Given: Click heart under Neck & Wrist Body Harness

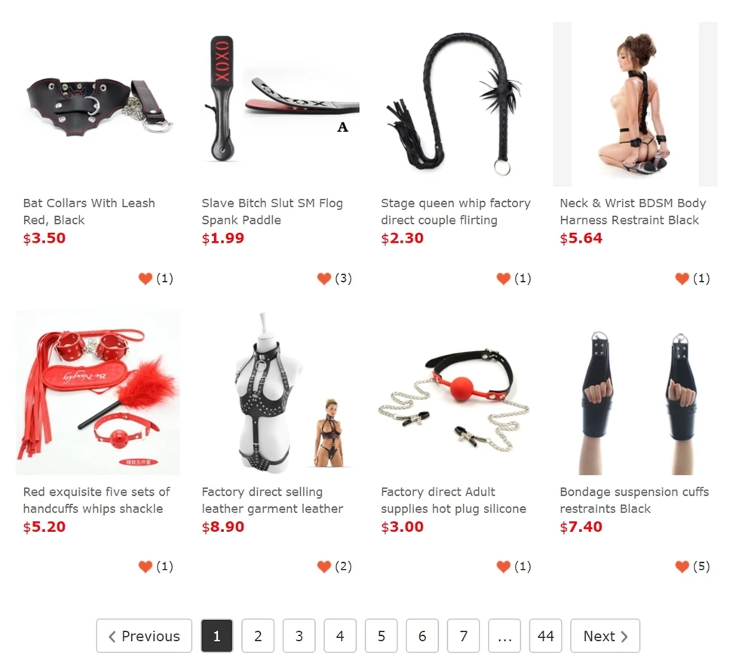Looking at the screenshot, I should pyautogui.click(x=682, y=278).
